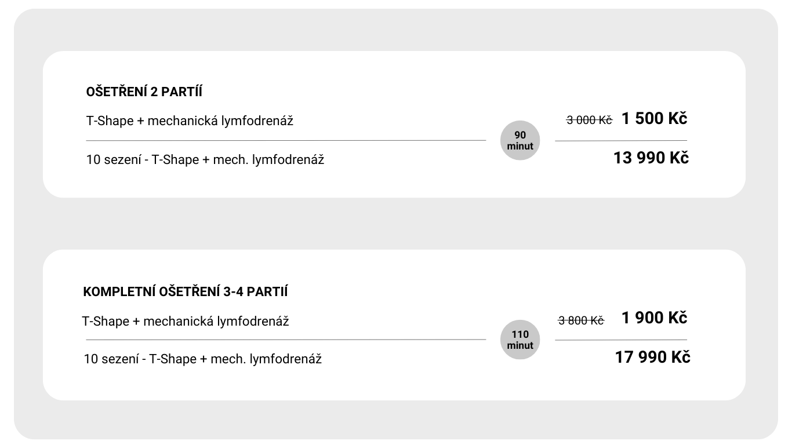The image size is (792, 445).
Task: Select the 17 990 Kč package price
Action: [x=652, y=357]
